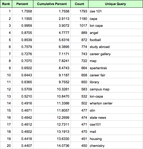The height and width of the screenshot is (149, 143).
Task: Click the 'wharton center' query cell
Action: click(115, 103)
